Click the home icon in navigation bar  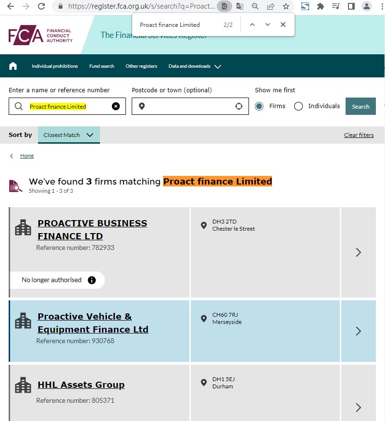pos(13,66)
